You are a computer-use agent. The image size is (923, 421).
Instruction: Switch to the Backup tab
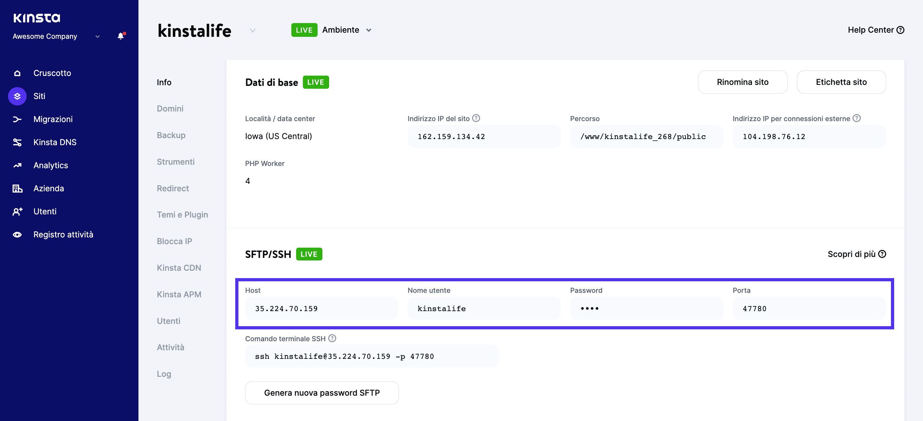point(171,135)
